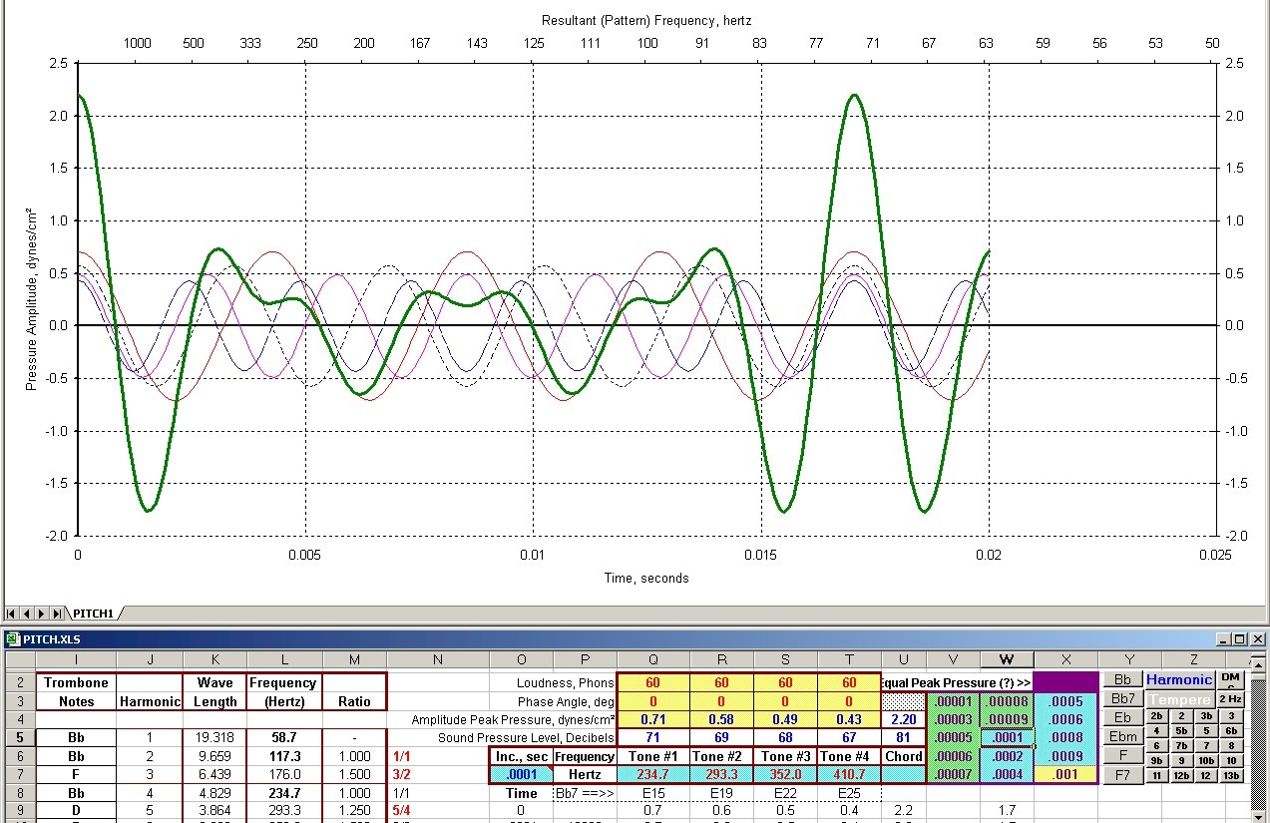Viewport: 1270px width, 823px height.
Task: Select the PITCH1 sheet tab
Action: coord(93,614)
